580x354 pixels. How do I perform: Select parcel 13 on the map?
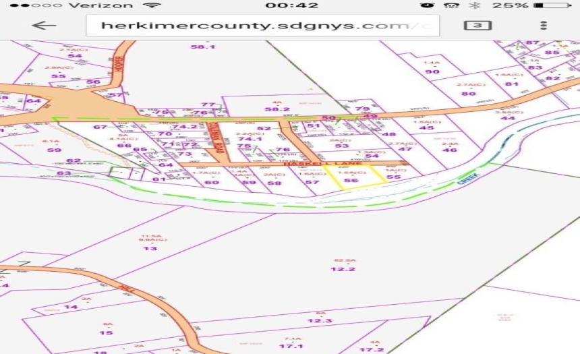click(x=150, y=248)
